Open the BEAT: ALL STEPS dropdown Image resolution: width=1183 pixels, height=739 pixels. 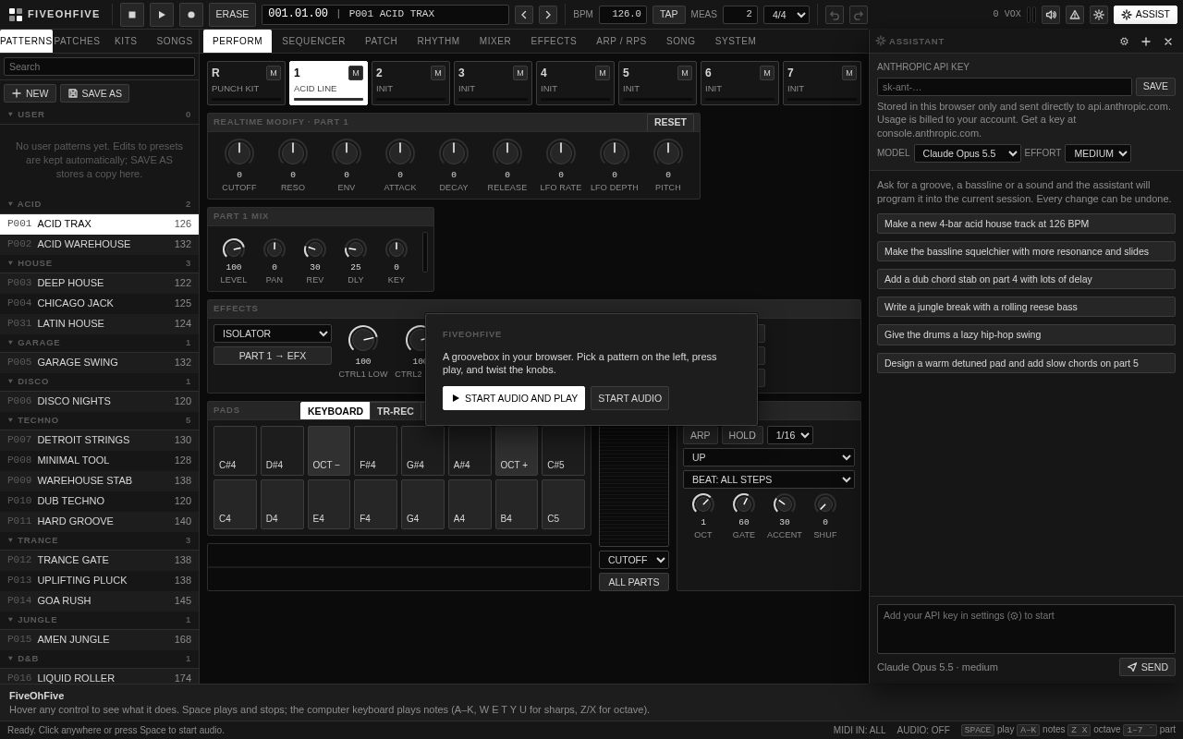tap(769, 479)
